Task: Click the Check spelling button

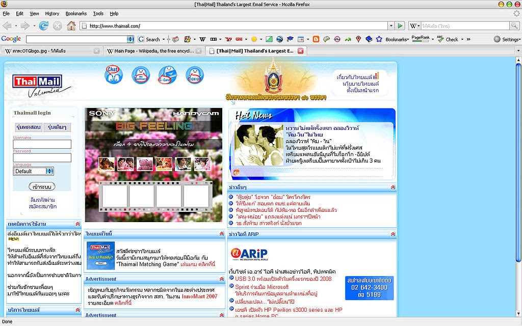Action: point(448,39)
